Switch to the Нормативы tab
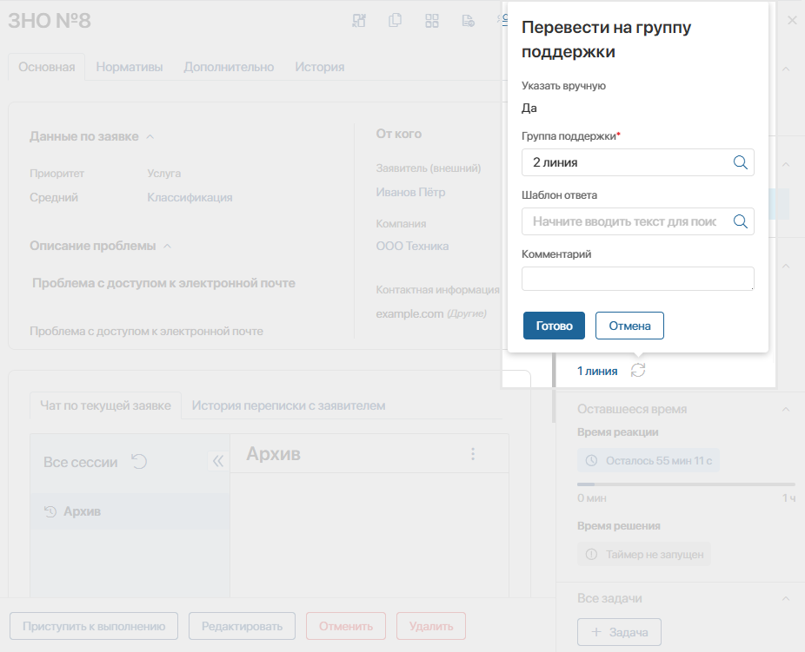 point(130,67)
